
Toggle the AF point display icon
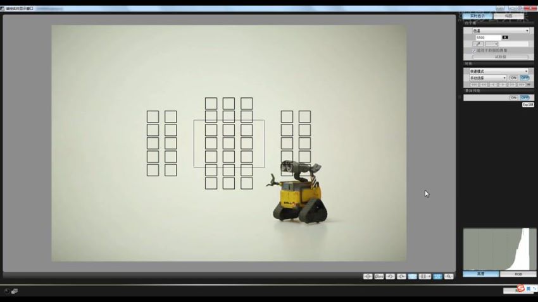tap(437, 276)
